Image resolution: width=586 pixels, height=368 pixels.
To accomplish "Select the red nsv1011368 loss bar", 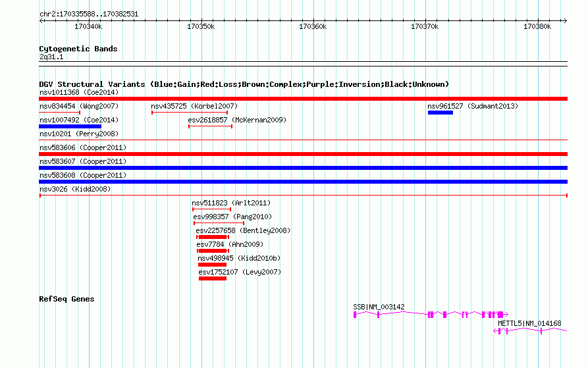I will coord(303,99).
